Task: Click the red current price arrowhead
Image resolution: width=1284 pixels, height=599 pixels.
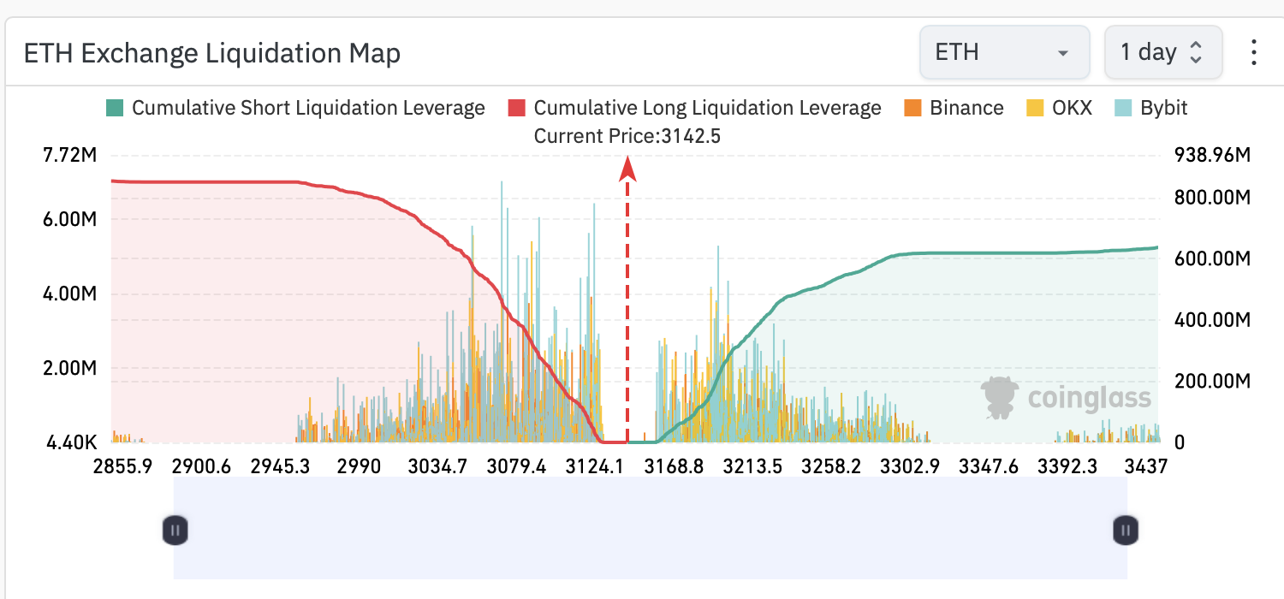Action: coord(628,169)
